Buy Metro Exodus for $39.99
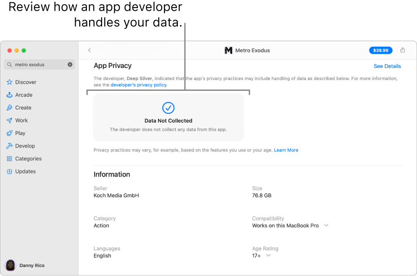 pyautogui.click(x=381, y=50)
